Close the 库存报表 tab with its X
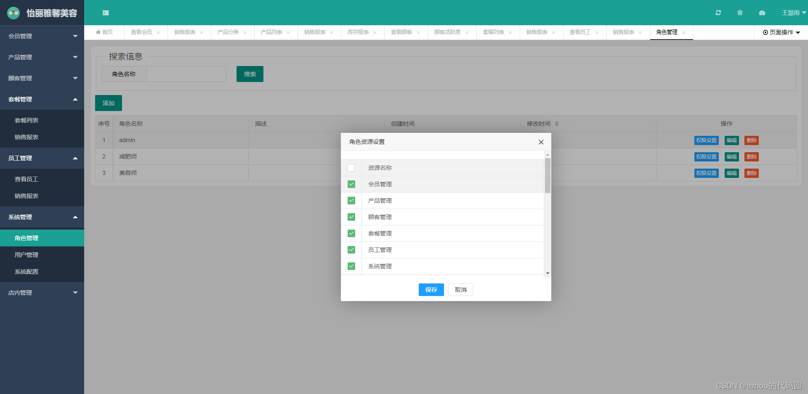 point(375,32)
